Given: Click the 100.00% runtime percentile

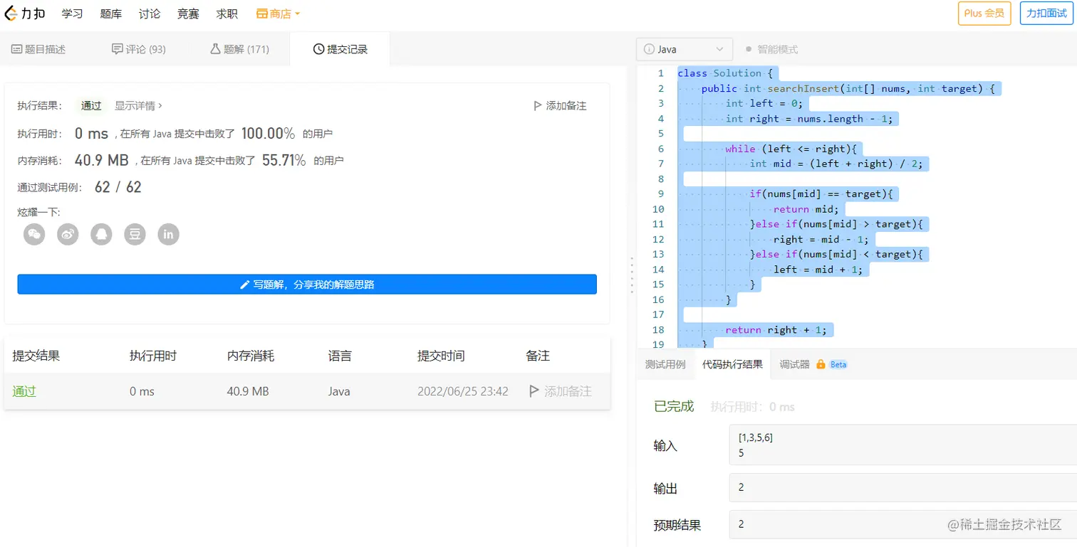Looking at the screenshot, I should (x=268, y=133).
